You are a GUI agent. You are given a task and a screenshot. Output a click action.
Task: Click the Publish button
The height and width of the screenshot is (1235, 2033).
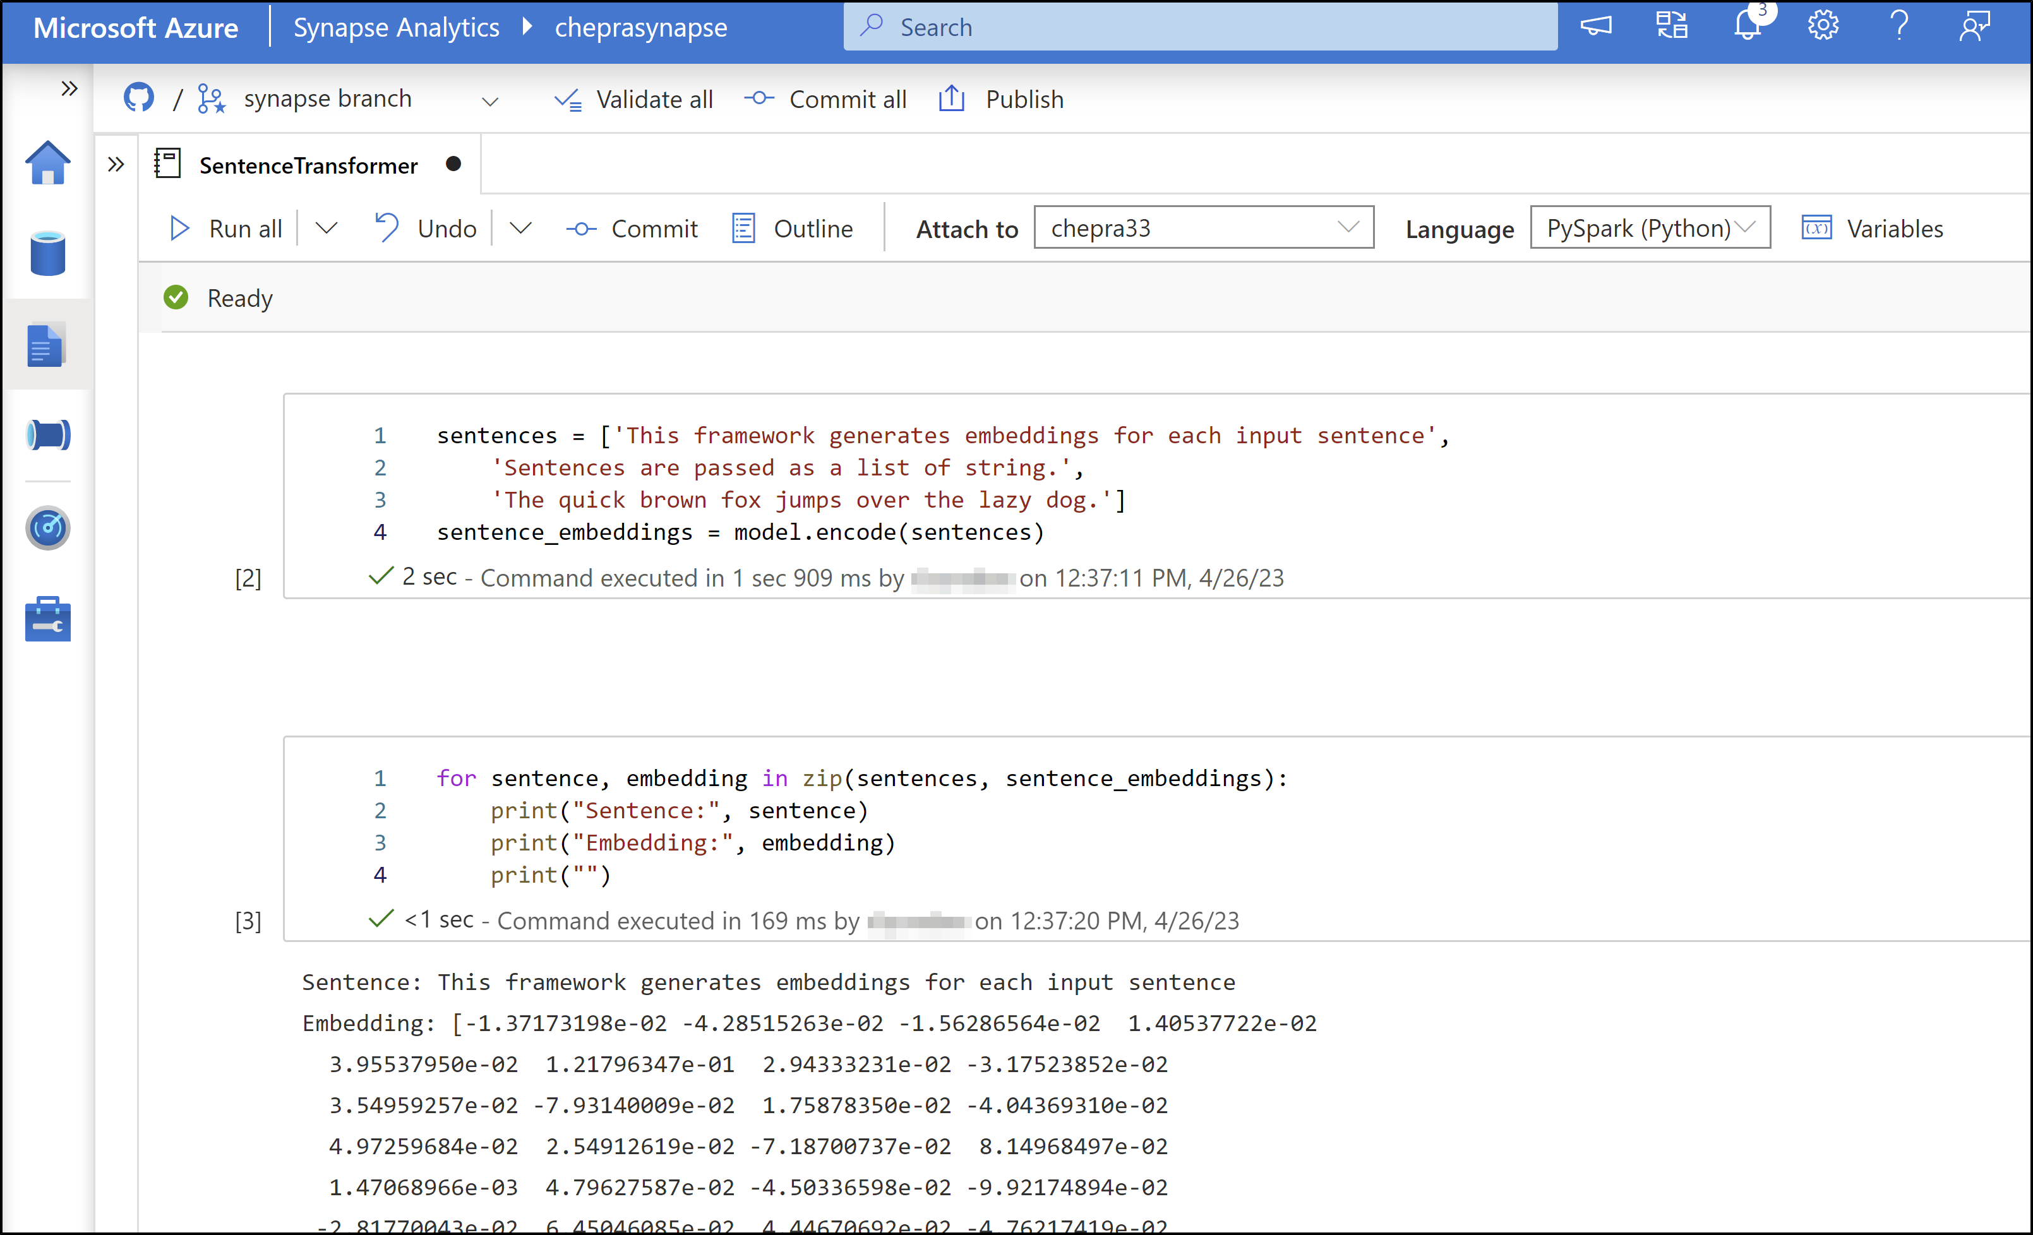[x=1001, y=100]
